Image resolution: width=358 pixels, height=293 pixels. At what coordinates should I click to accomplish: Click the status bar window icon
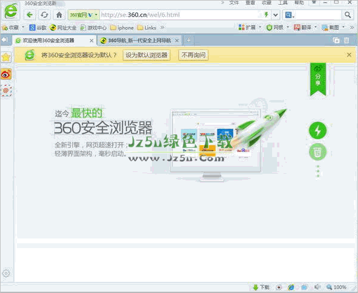(305, 287)
